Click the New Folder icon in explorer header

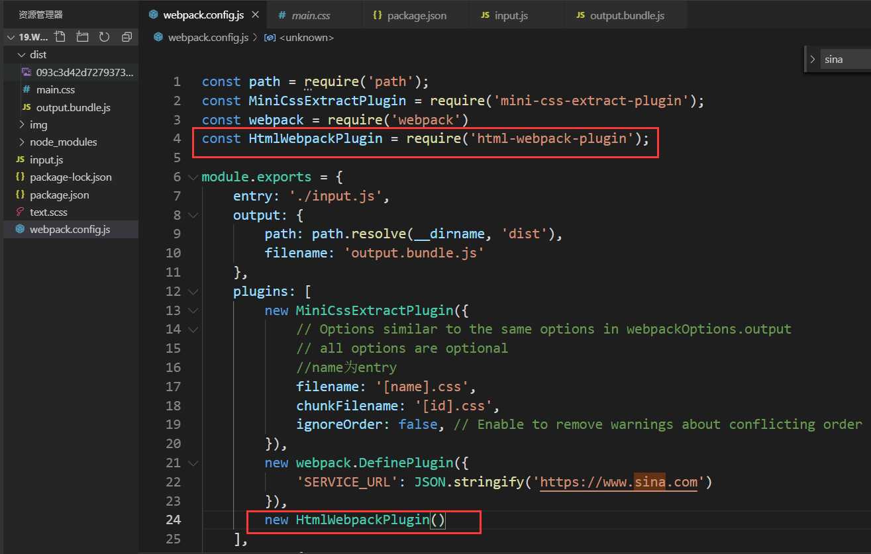point(82,37)
